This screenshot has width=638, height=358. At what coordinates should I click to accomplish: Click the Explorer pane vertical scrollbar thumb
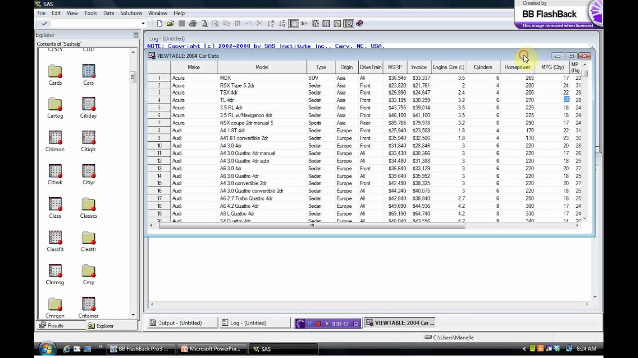click(x=133, y=77)
